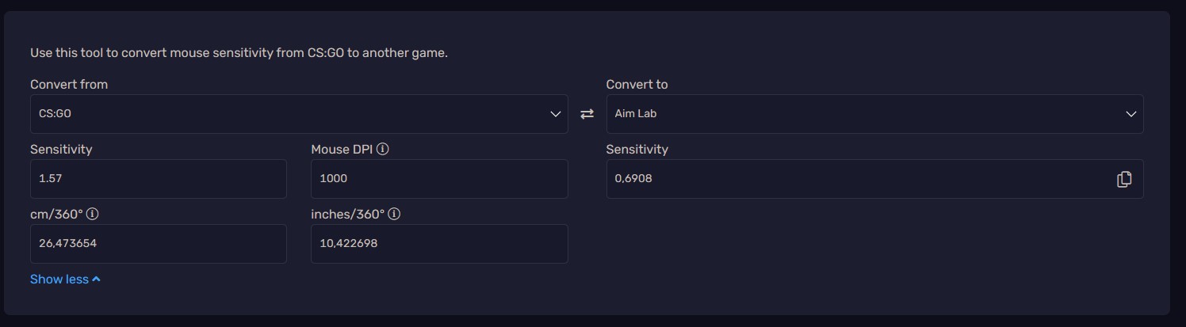
Task: Click the Sensitivity label above 1.57
Action: pos(61,149)
